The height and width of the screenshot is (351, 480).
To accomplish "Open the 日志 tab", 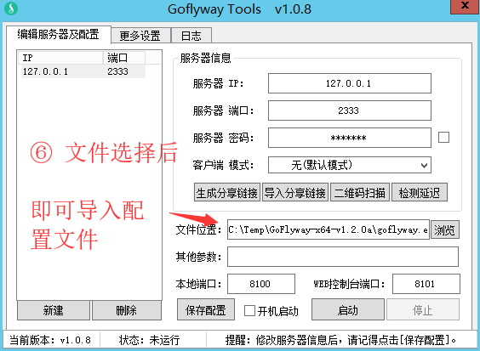I will 191,36.
